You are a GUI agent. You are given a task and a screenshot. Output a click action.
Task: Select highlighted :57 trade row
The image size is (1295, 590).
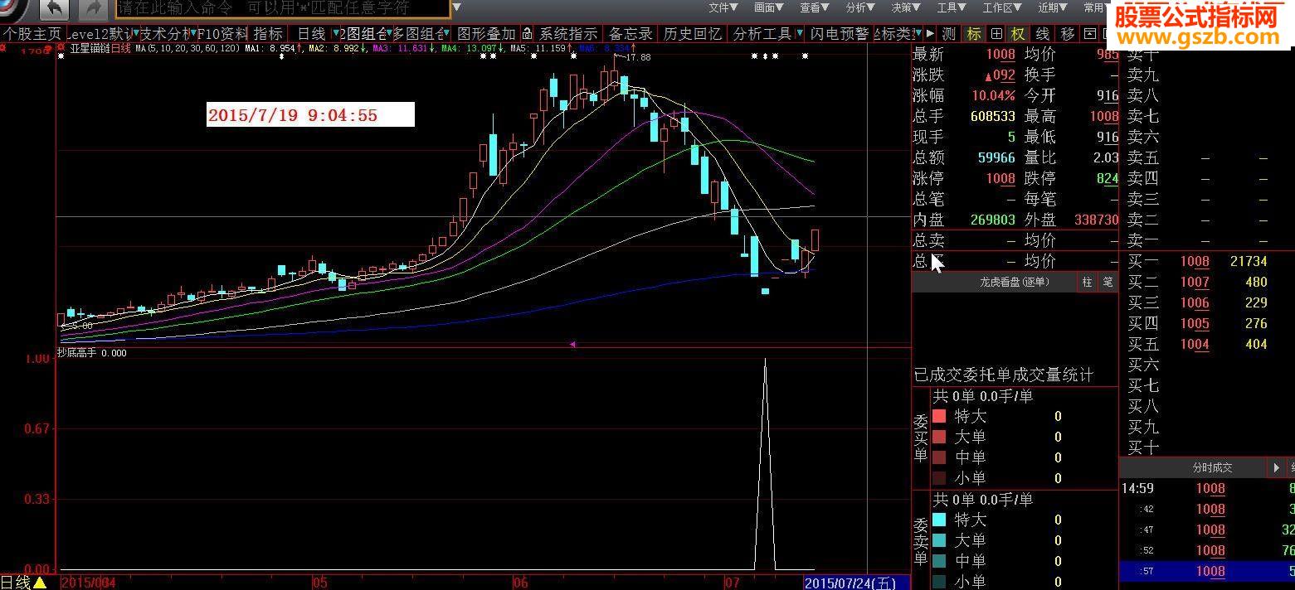pyautogui.click(x=1206, y=571)
